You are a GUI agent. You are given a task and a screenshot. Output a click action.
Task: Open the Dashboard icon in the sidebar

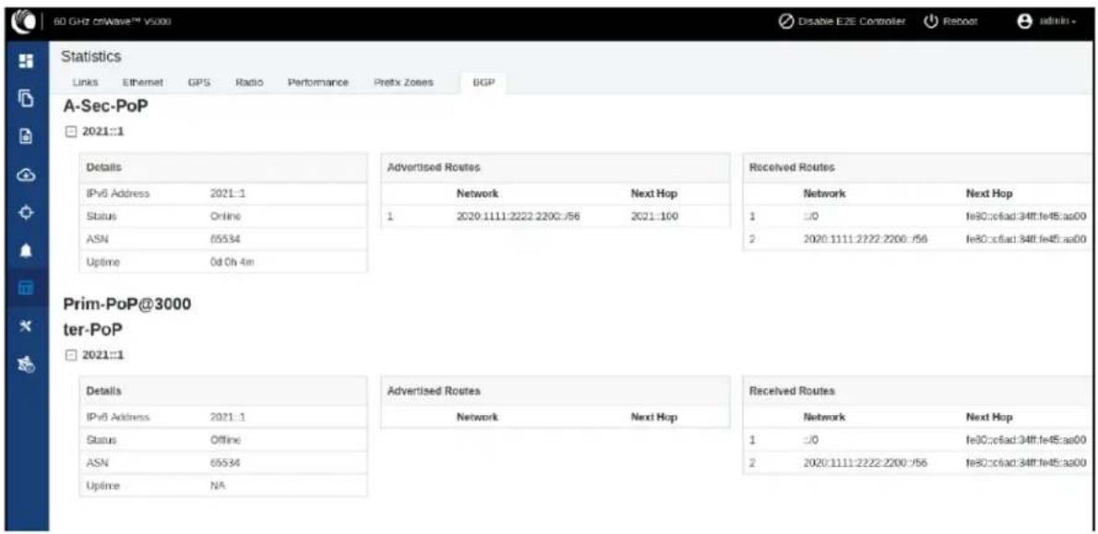pyautogui.click(x=24, y=63)
